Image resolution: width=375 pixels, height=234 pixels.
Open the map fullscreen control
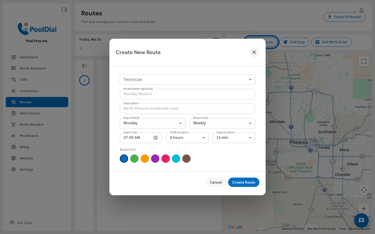pyautogui.click(x=364, y=61)
